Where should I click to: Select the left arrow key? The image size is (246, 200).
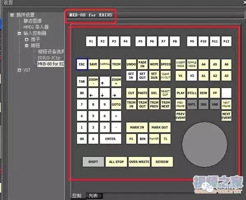click(x=93, y=93)
